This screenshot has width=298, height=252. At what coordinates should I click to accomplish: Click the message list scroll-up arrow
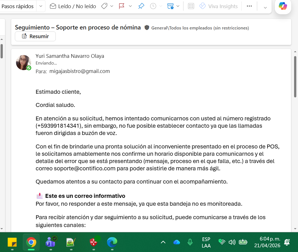pyautogui.click(x=2, y=39)
